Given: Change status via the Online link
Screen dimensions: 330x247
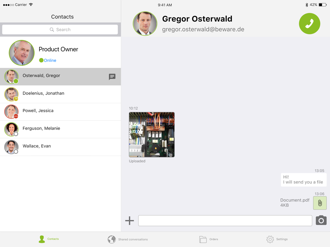Looking at the screenshot, I should pos(50,61).
